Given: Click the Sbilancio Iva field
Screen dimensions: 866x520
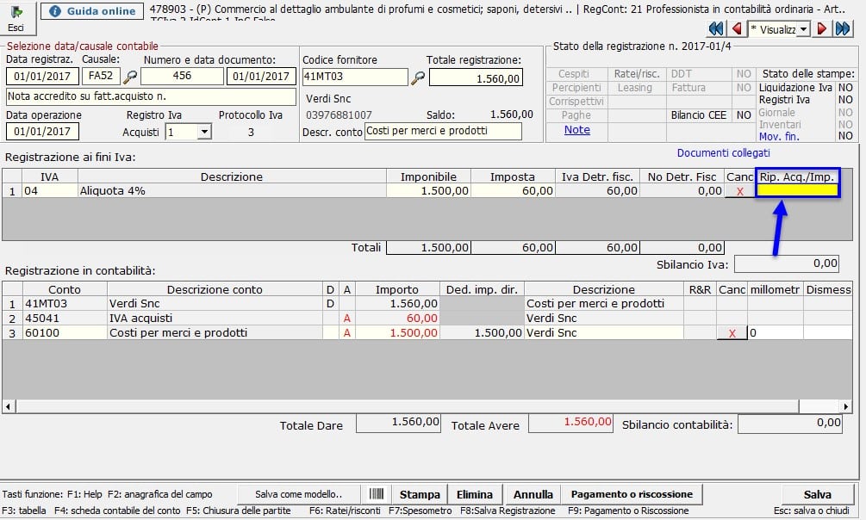Looking at the screenshot, I should coord(787,263).
